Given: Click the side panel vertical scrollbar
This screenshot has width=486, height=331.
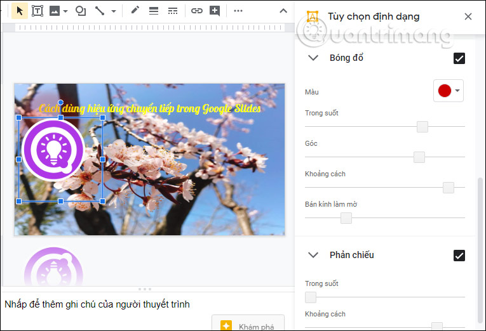Looking at the screenshot, I should [x=480, y=250].
